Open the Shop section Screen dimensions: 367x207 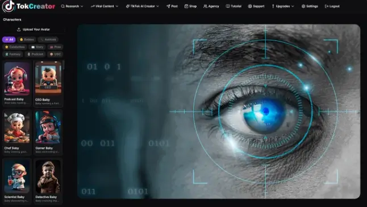coord(190,6)
